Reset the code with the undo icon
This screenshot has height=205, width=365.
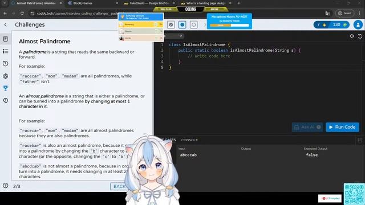click(x=360, y=36)
